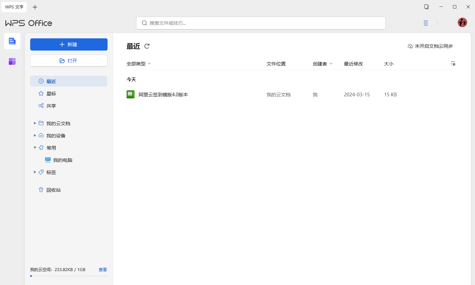This screenshot has height=285, width=475.
Task: Select 我的电脑 under 常用
Action: [69, 160]
